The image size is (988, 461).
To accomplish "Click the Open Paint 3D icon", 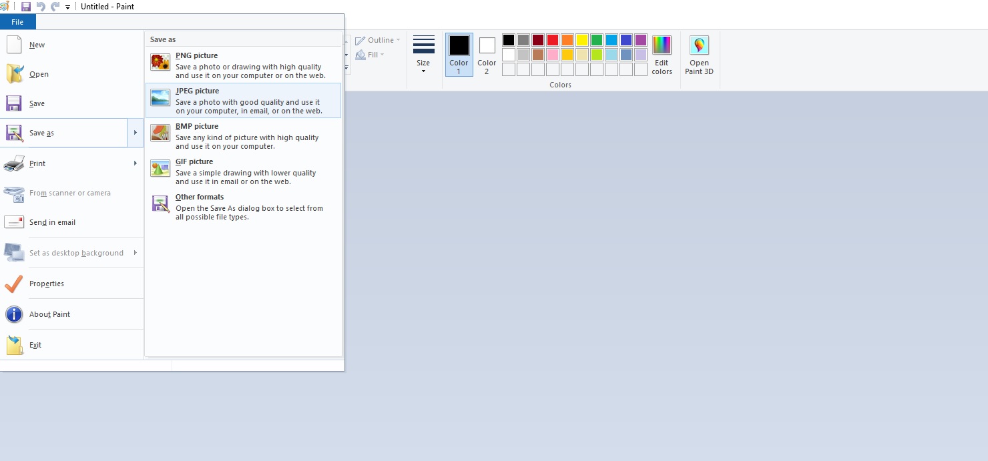I will point(699,45).
